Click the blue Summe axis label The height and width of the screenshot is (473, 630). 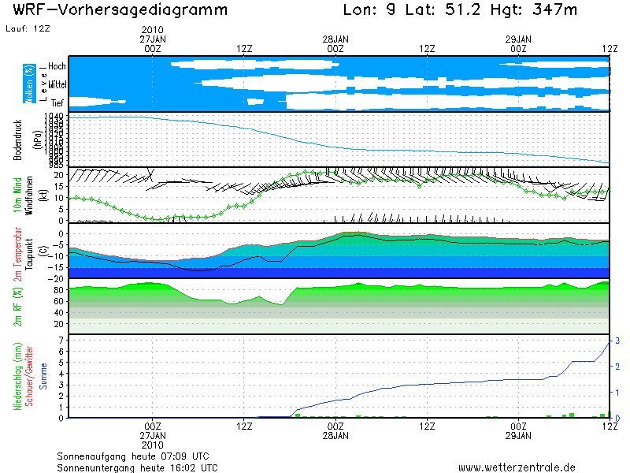[43, 376]
